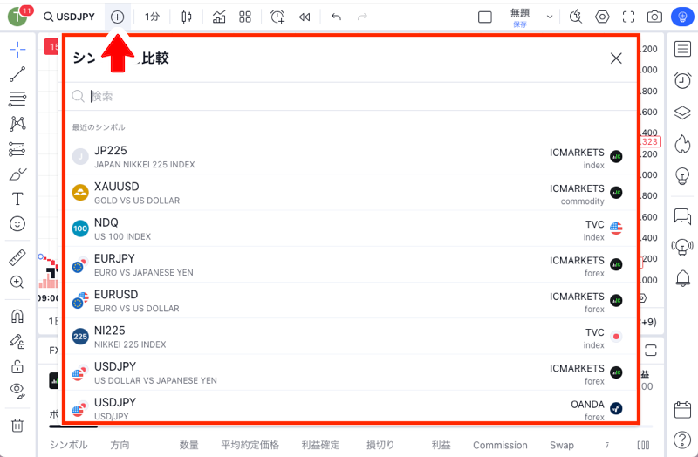The height and width of the screenshot is (457, 698).
Task: Toggle stay in drawing mode
Action: (x=17, y=342)
